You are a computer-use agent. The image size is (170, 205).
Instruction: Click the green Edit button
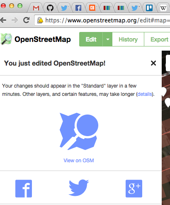coord(91,39)
